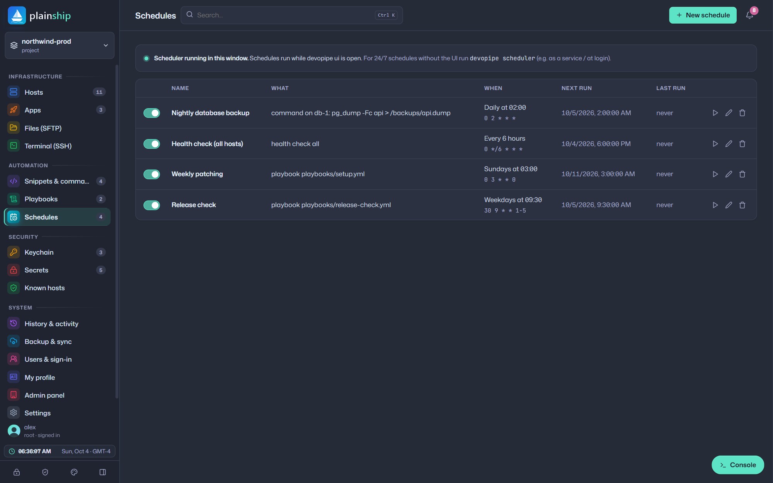This screenshot has width=773, height=483.
Task: Open the Admin panel
Action: tap(57, 395)
